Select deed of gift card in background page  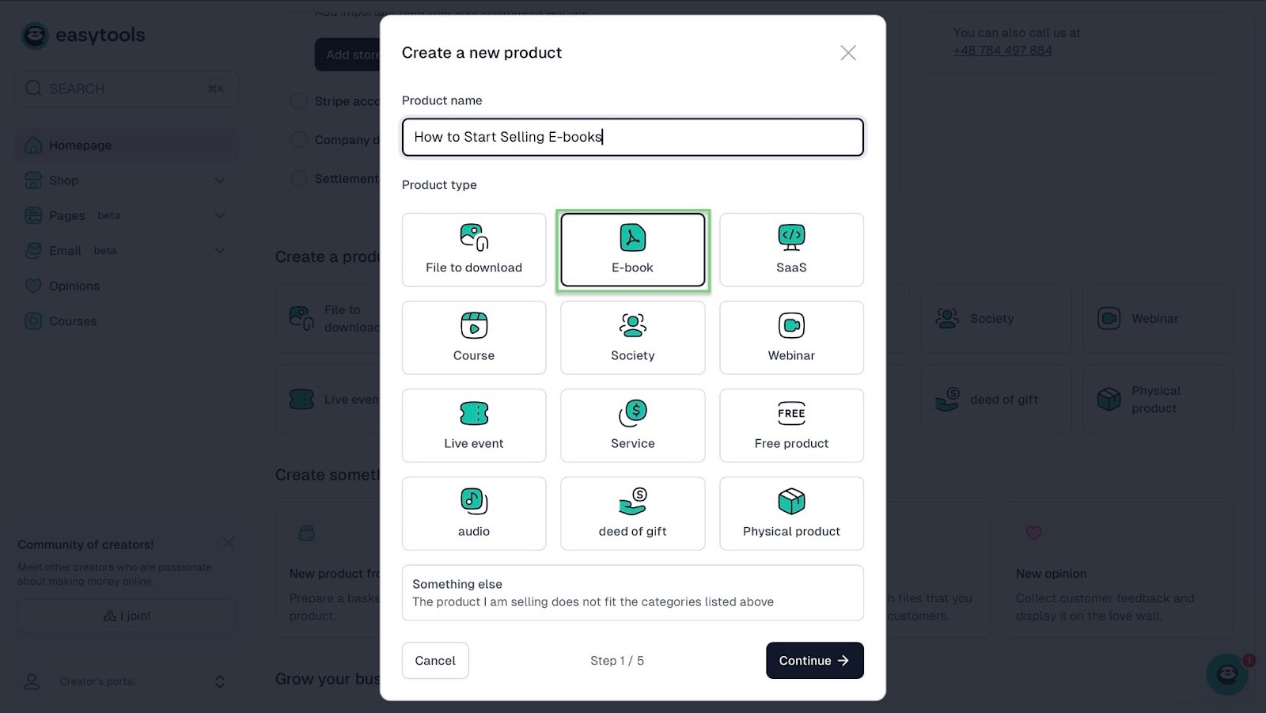[996, 400]
